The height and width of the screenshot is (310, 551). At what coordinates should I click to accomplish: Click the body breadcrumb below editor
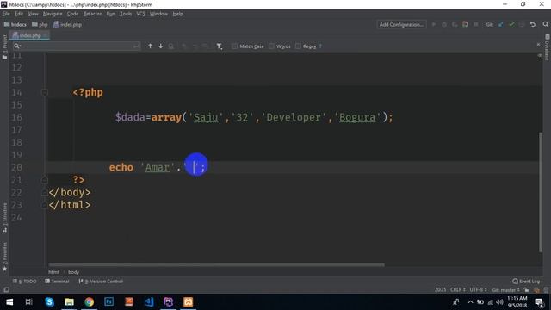click(73, 272)
